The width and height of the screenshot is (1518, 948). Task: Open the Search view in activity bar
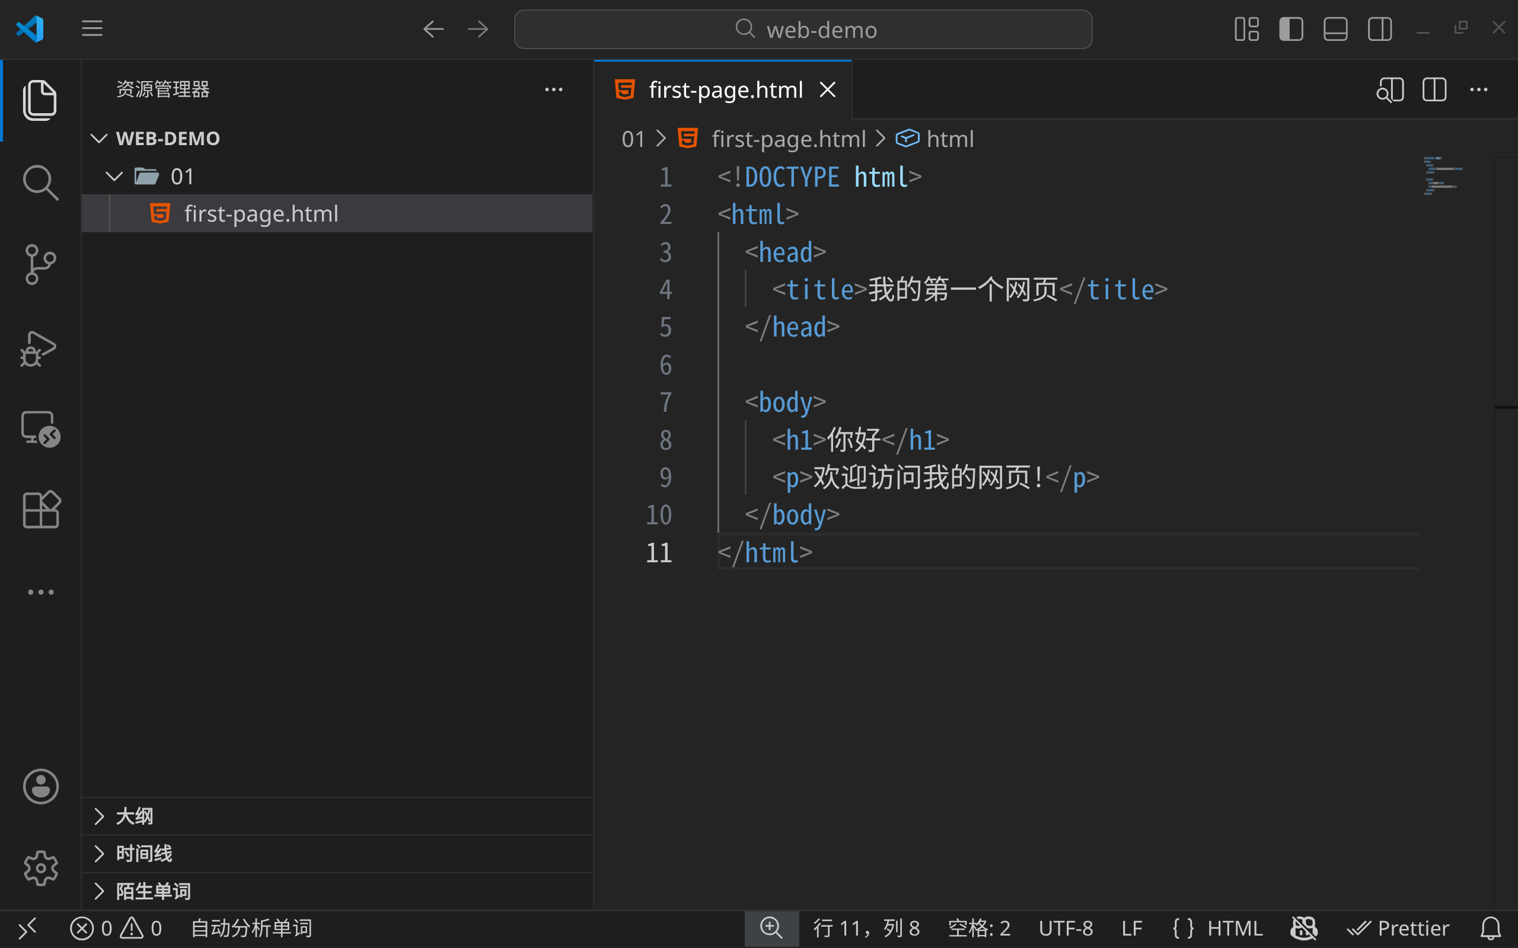point(40,182)
